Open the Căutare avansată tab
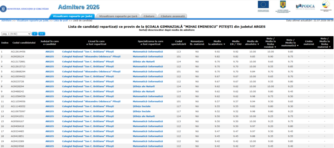Screen dimensions: 334x148 [x=173, y=16]
